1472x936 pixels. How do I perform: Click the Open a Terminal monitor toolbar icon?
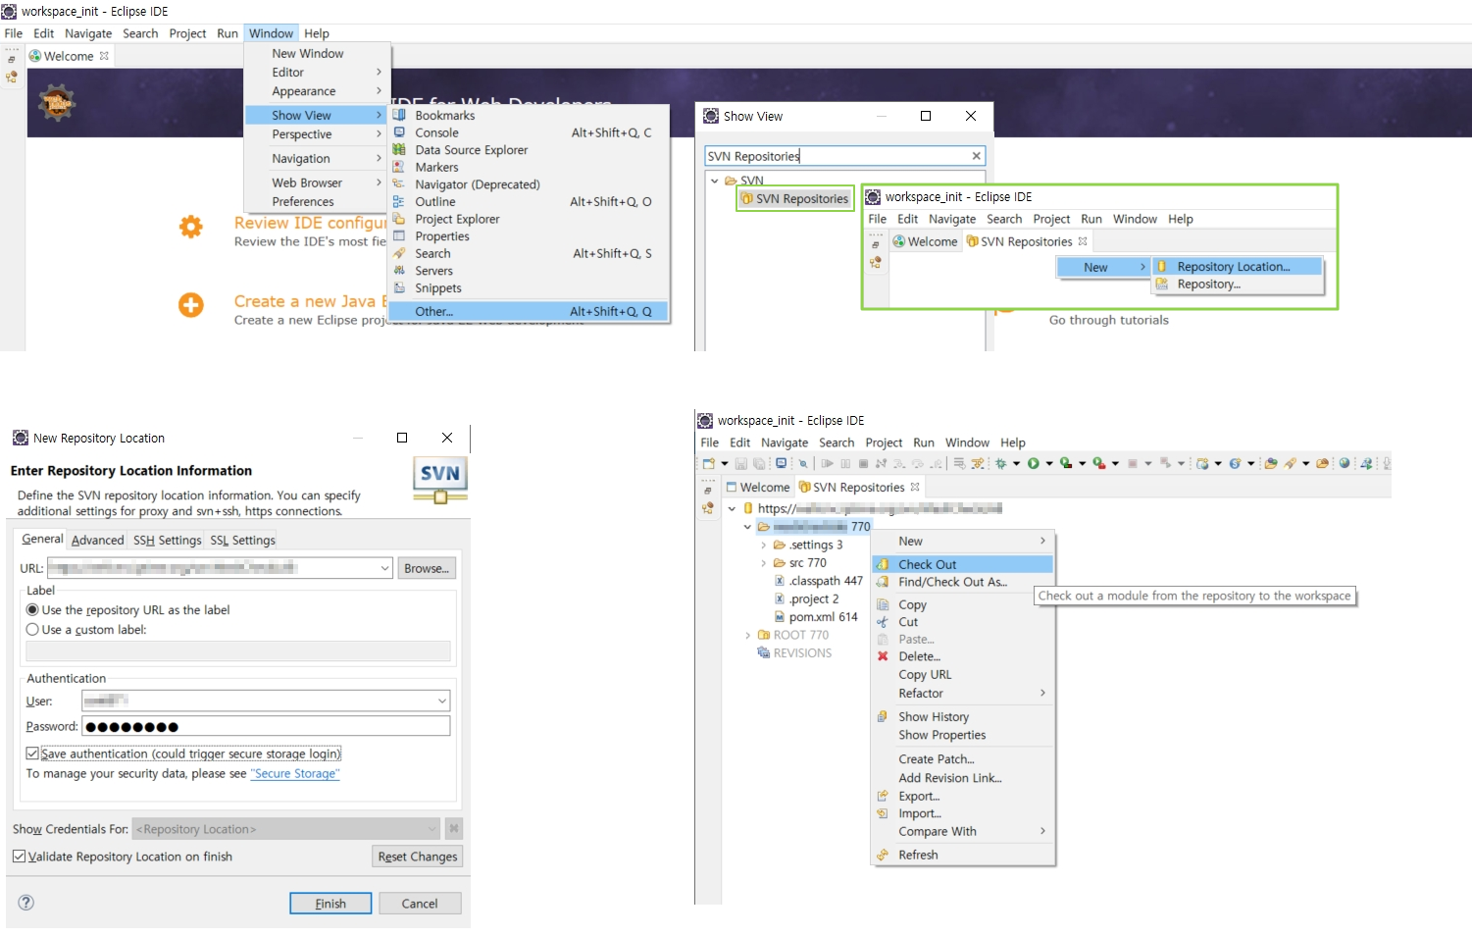point(782,463)
